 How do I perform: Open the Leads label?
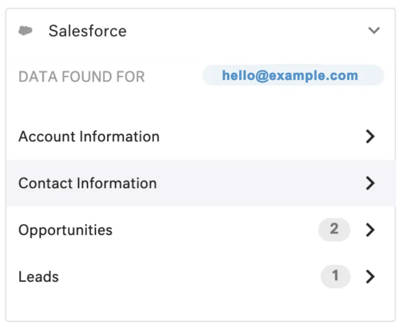pyautogui.click(x=38, y=276)
